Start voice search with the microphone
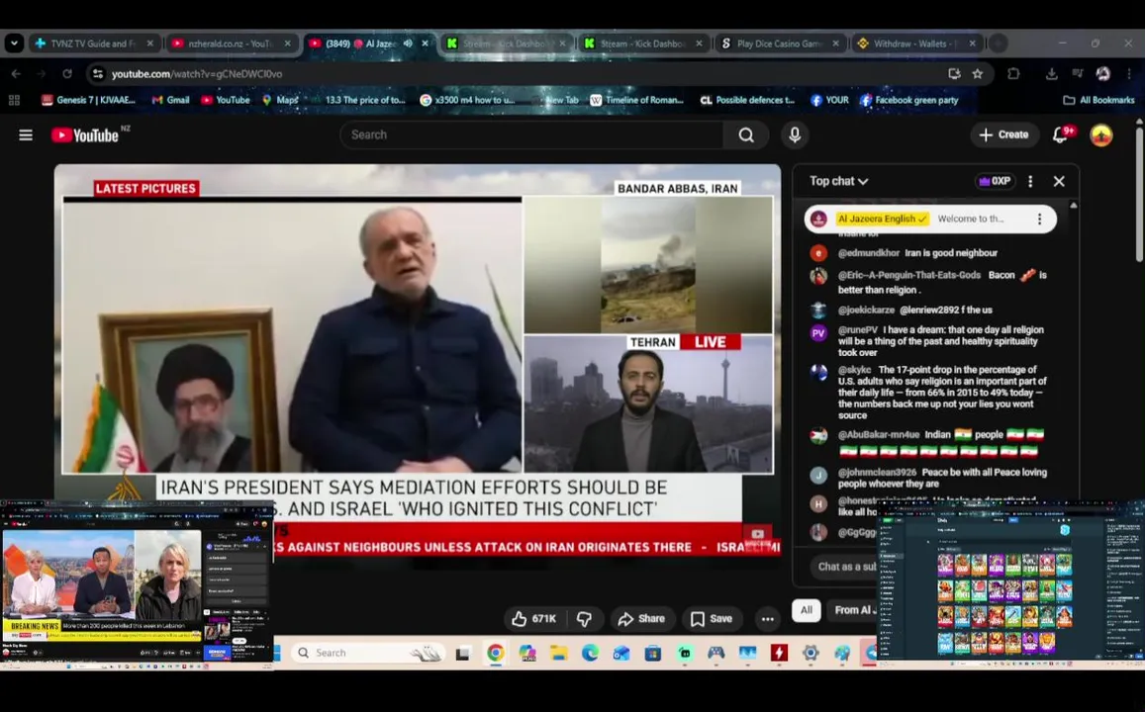1145x712 pixels. pos(795,134)
